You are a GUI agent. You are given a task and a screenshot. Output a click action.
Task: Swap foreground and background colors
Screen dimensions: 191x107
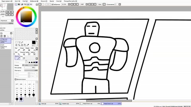(37, 42)
